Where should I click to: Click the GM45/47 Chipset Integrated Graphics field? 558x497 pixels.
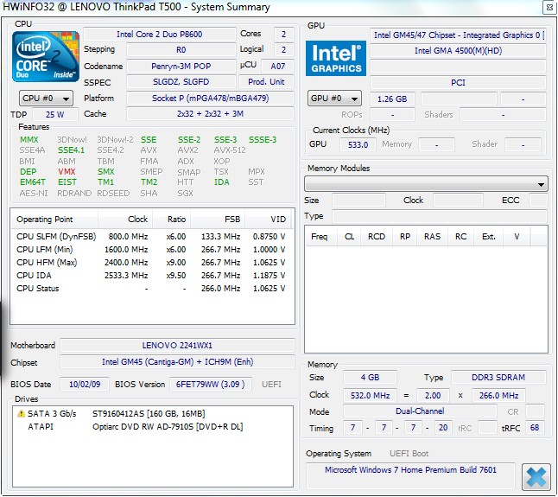tap(458, 35)
